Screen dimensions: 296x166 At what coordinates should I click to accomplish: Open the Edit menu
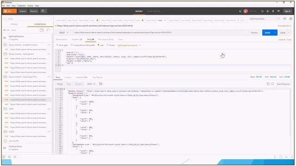coord(8,6)
